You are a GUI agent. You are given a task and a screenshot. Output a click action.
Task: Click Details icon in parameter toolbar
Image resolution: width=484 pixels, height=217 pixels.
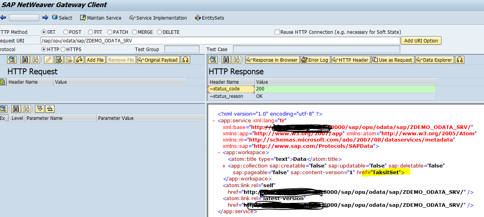4,109
